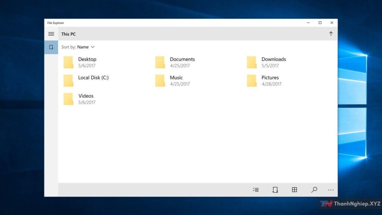Open the more options ellipsis menu

pyautogui.click(x=331, y=190)
